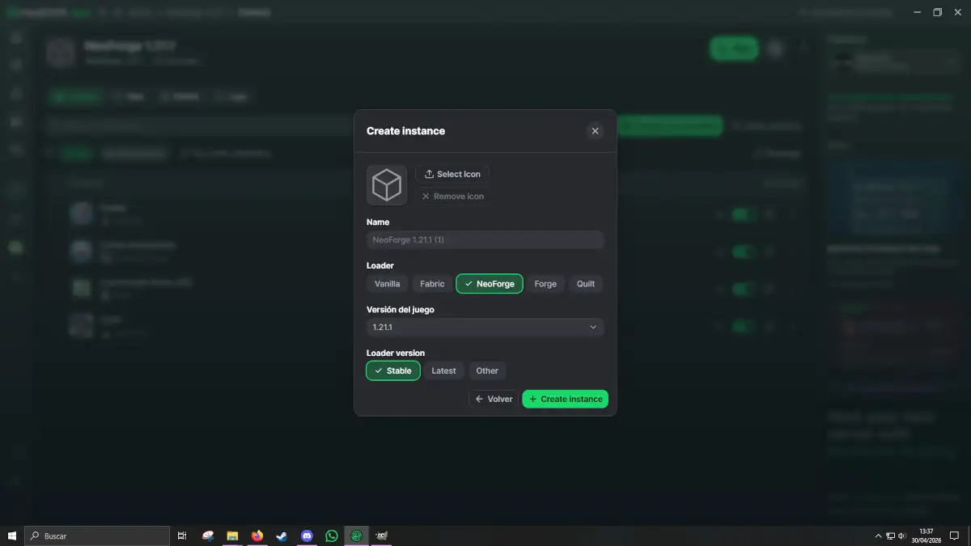Click the cube instance icon placeholder
Image resolution: width=971 pixels, height=546 pixels.
click(x=387, y=185)
